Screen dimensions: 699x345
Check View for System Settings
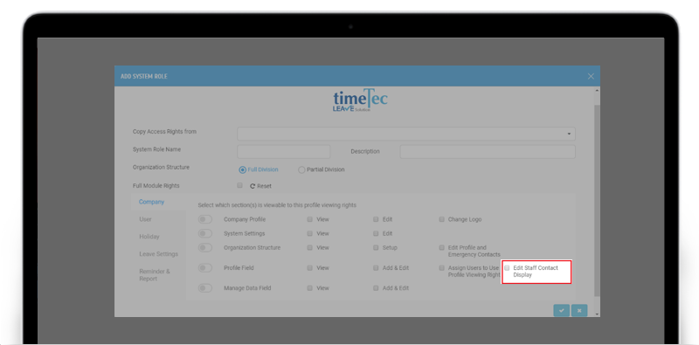point(309,233)
